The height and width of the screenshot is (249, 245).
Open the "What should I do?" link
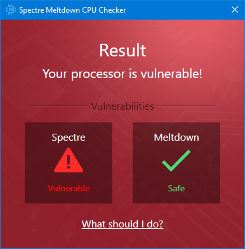click(122, 224)
